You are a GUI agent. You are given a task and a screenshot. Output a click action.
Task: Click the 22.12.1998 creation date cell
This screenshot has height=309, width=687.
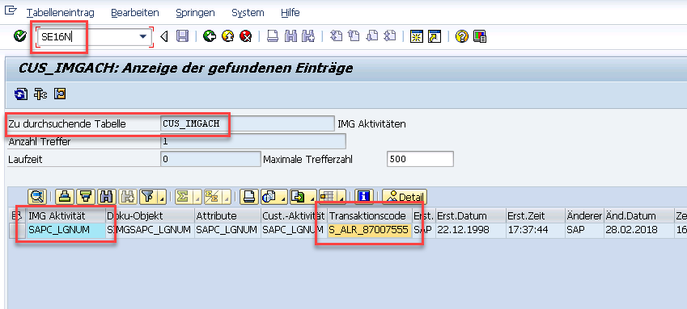pyautogui.click(x=471, y=230)
